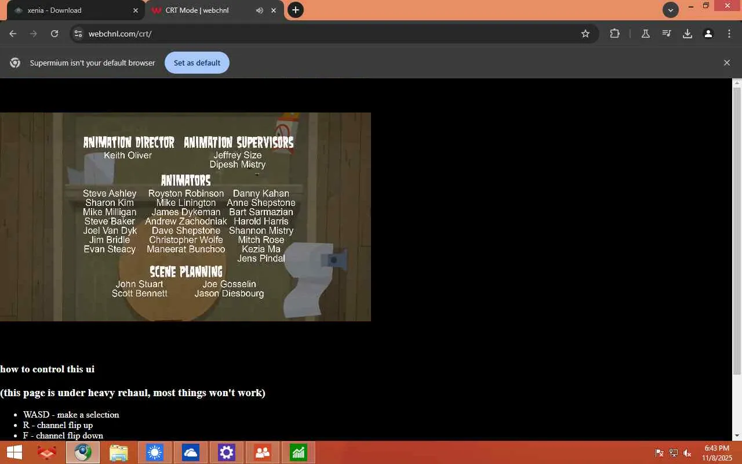Click the 'how to control this ui' heading
Image resolution: width=742 pixels, height=464 pixels.
(x=47, y=369)
